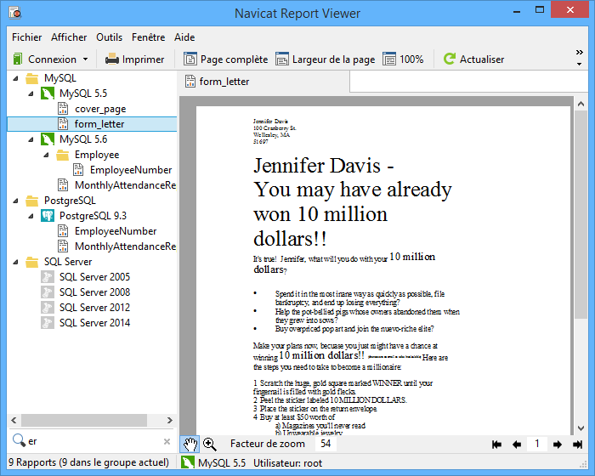
Task: Click the search magnifier icon
Action: (19, 440)
